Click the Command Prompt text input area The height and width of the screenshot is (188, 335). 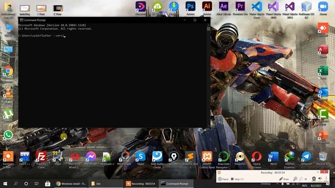113,75
